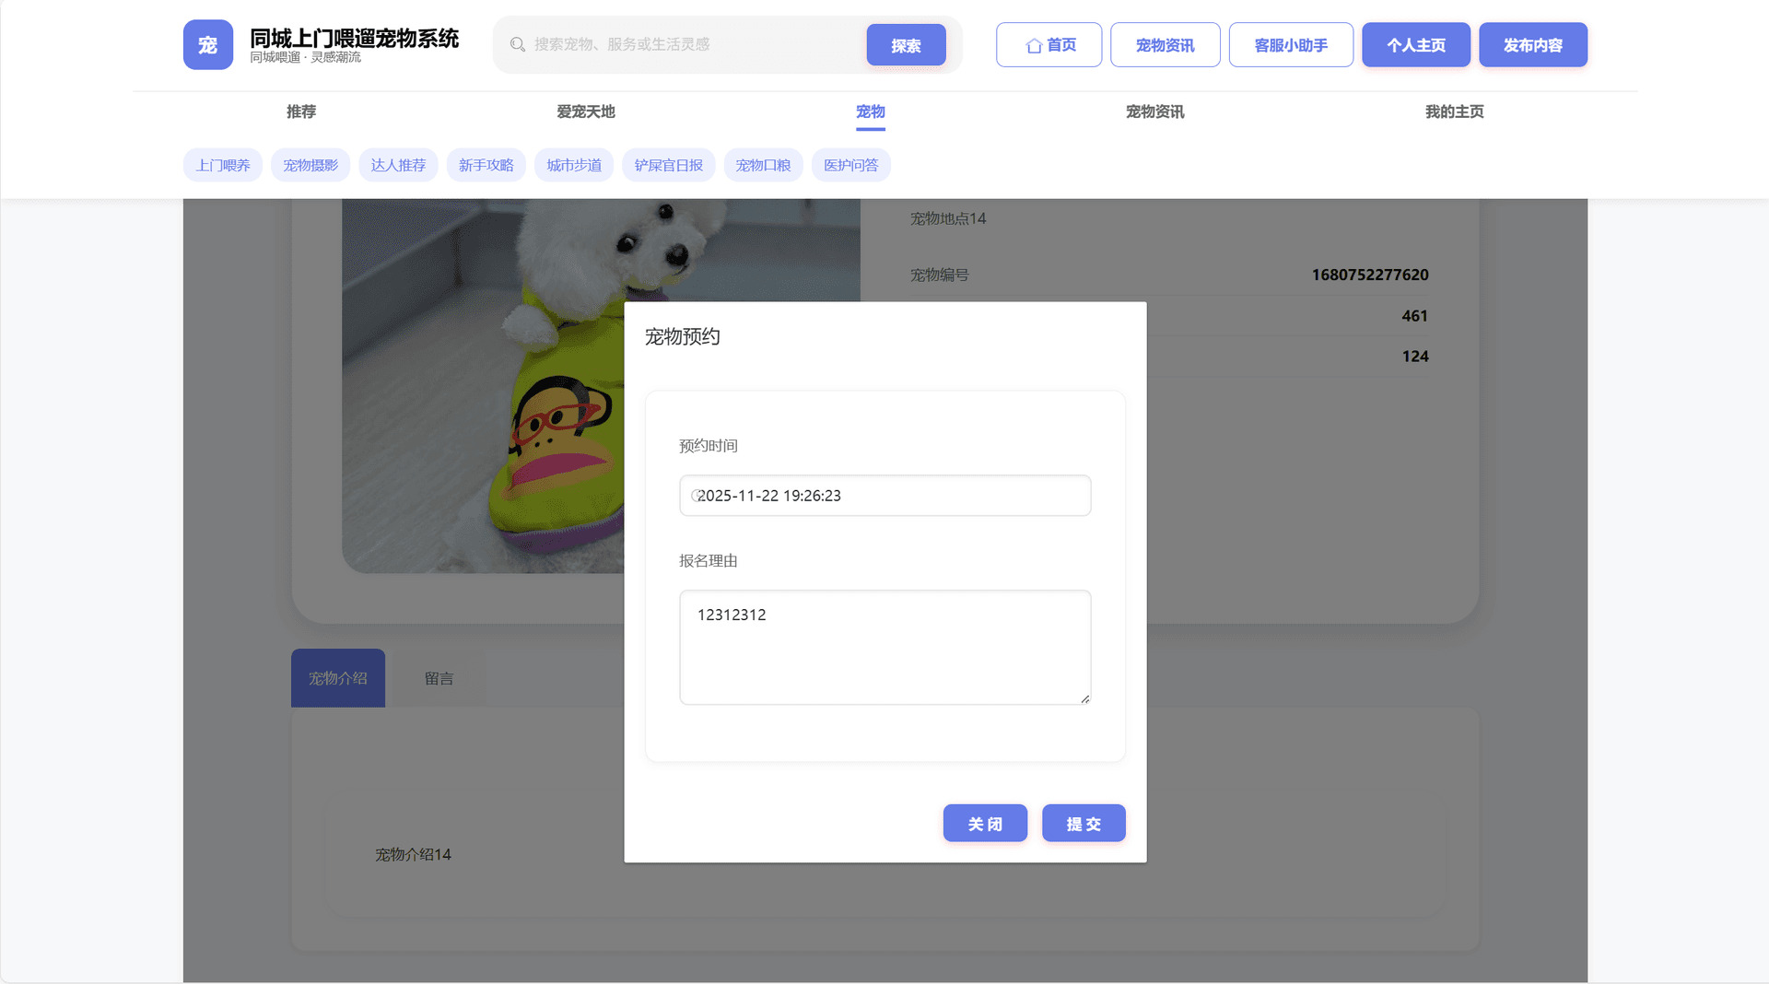1769x984 pixels.
Task: Click the 预约时间 input field
Action: tap(884, 495)
